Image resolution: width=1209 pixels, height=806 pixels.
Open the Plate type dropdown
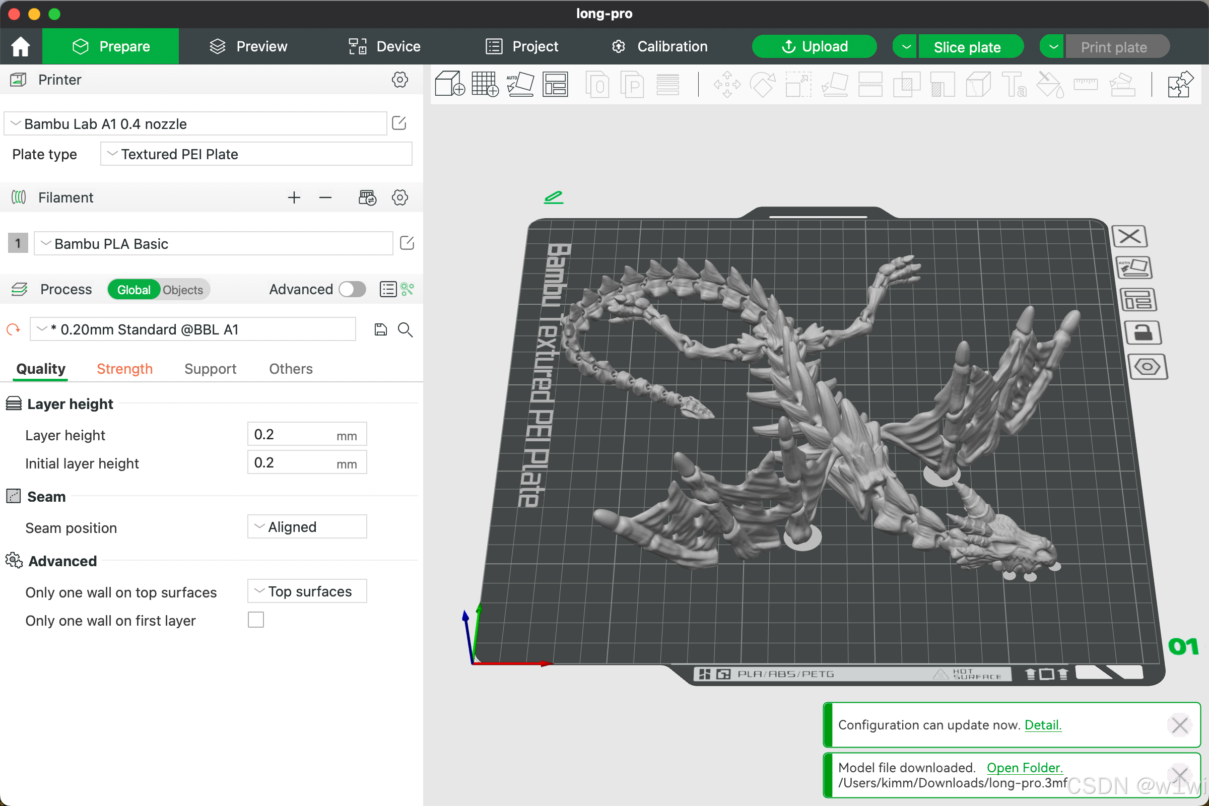(256, 154)
